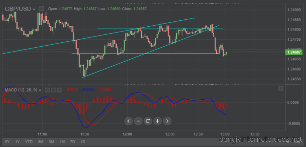This screenshot has width=306, height=147.
Task: Select the 1M time range
Action: click(62, 142)
